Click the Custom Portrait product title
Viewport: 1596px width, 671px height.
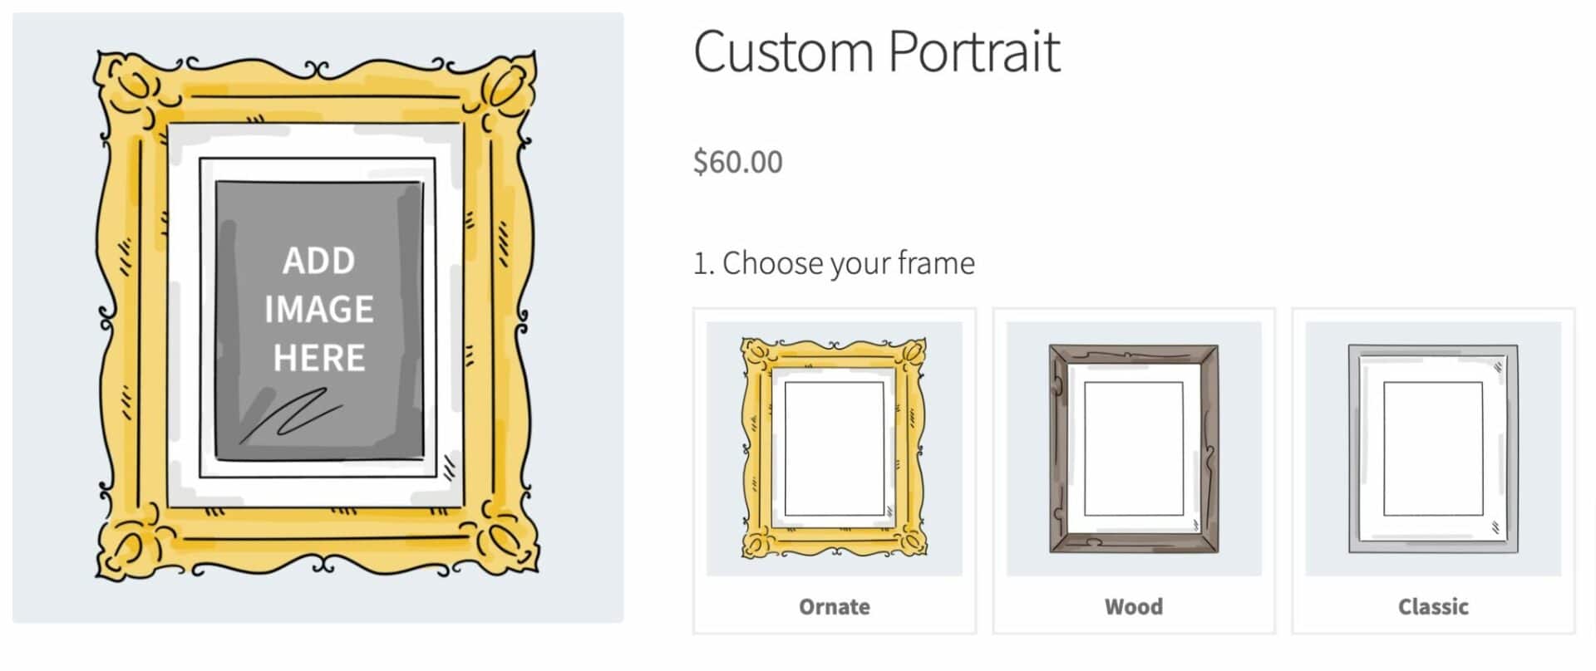(x=877, y=51)
